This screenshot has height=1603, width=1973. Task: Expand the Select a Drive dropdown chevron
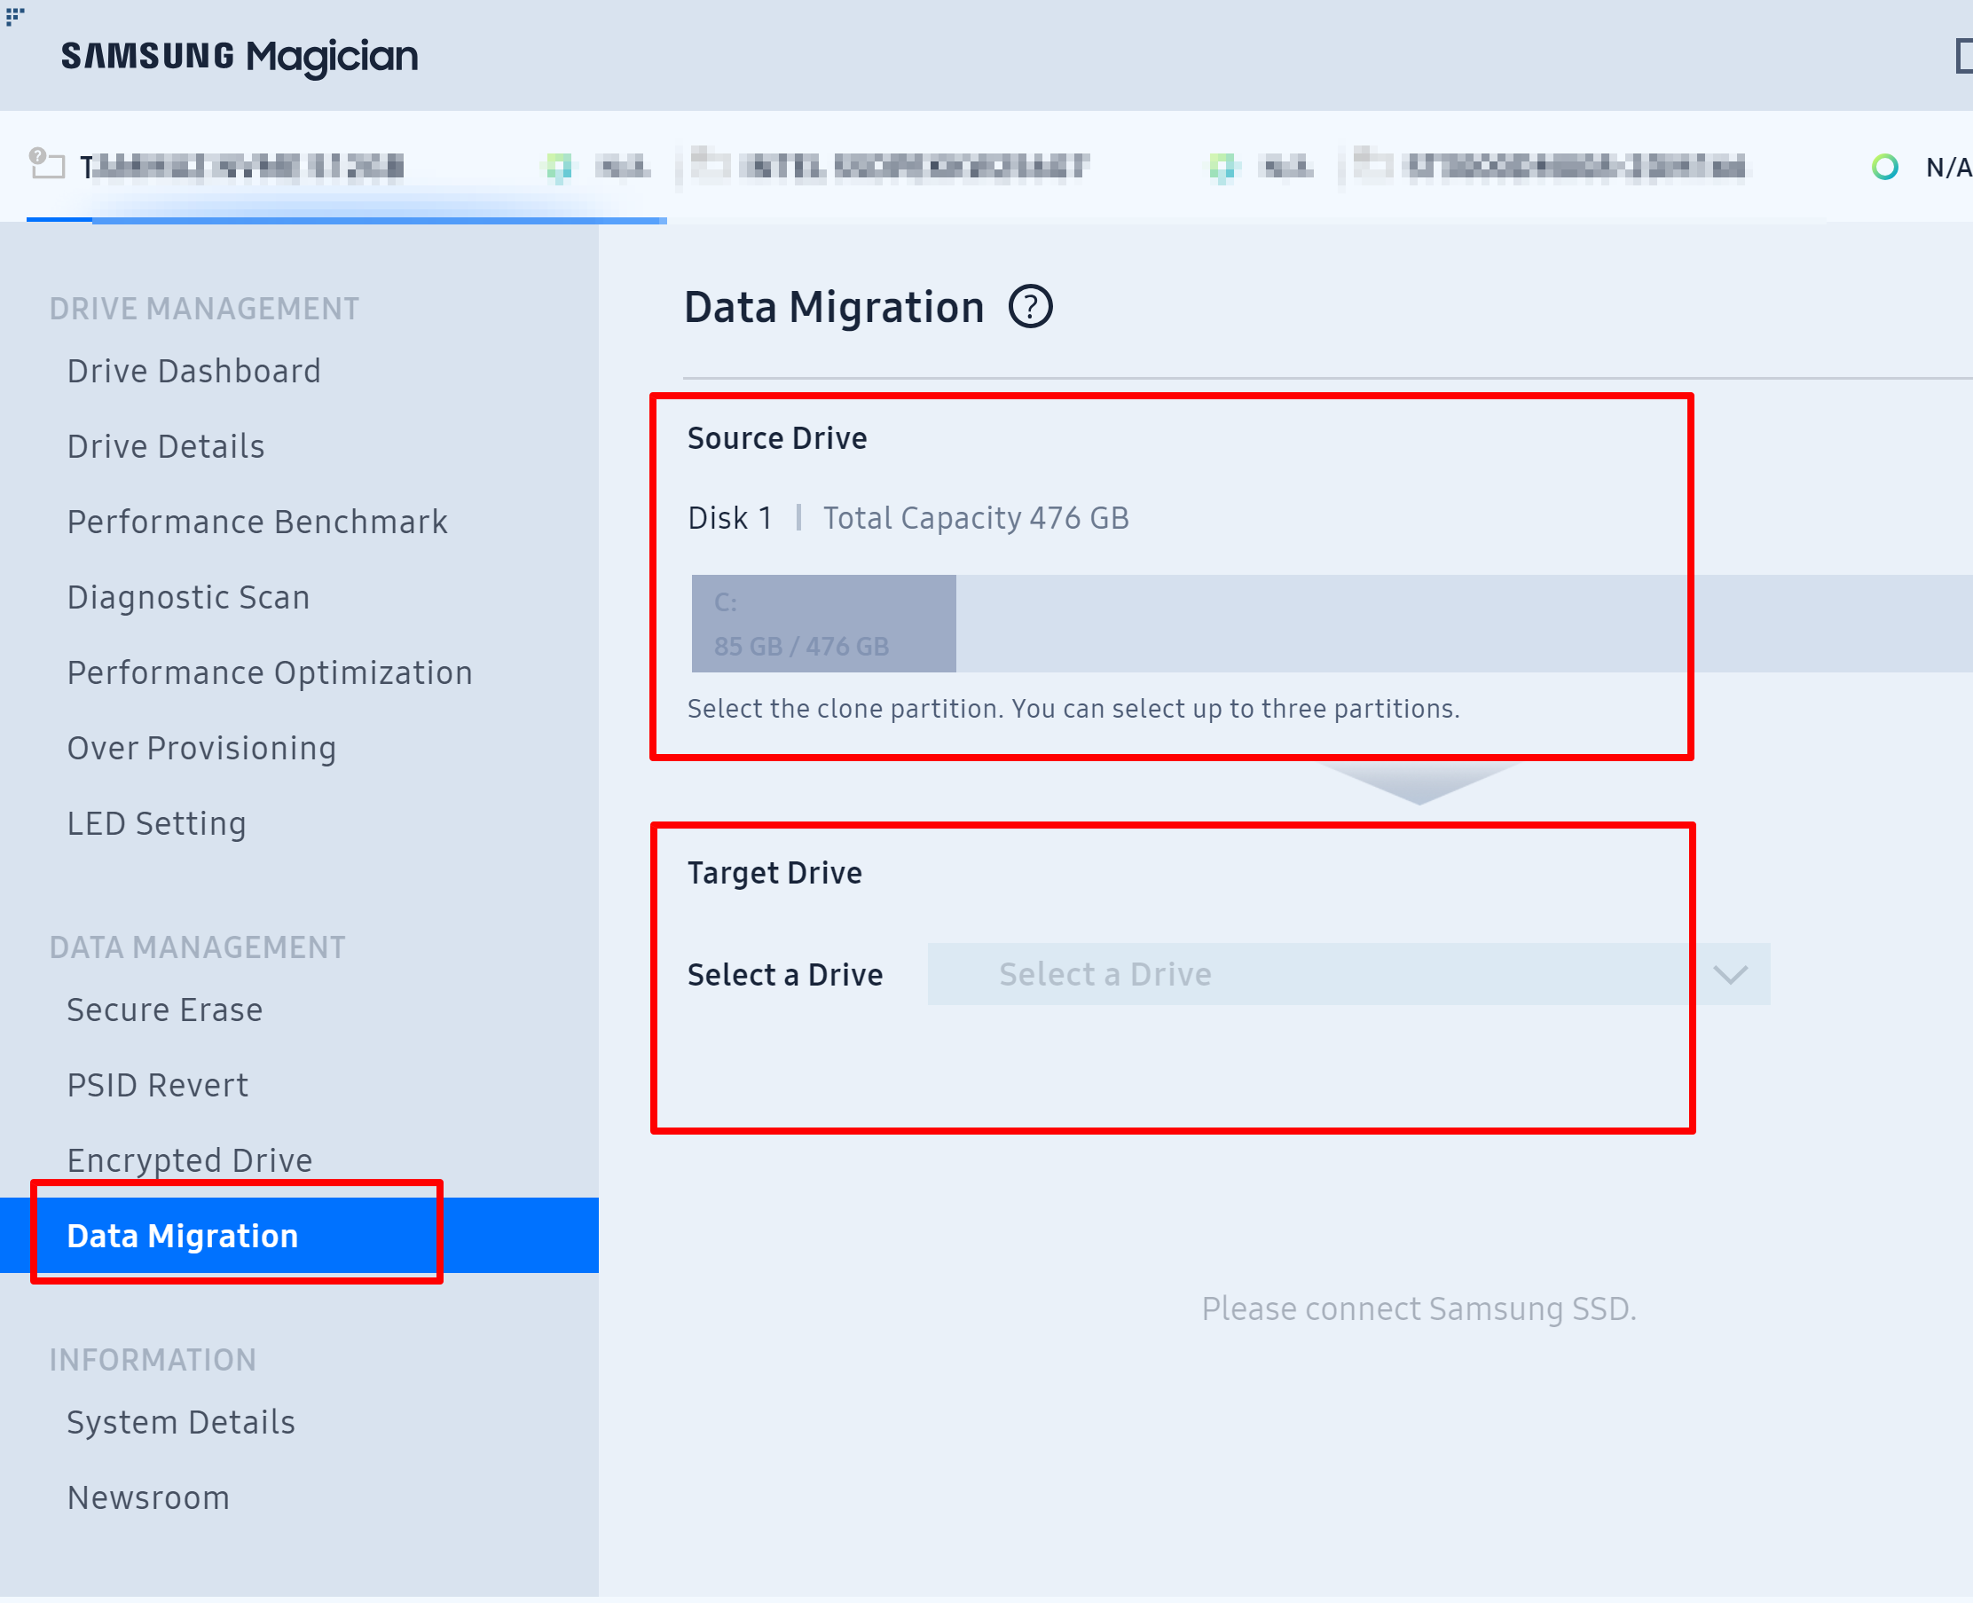pyautogui.click(x=1729, y=974)
